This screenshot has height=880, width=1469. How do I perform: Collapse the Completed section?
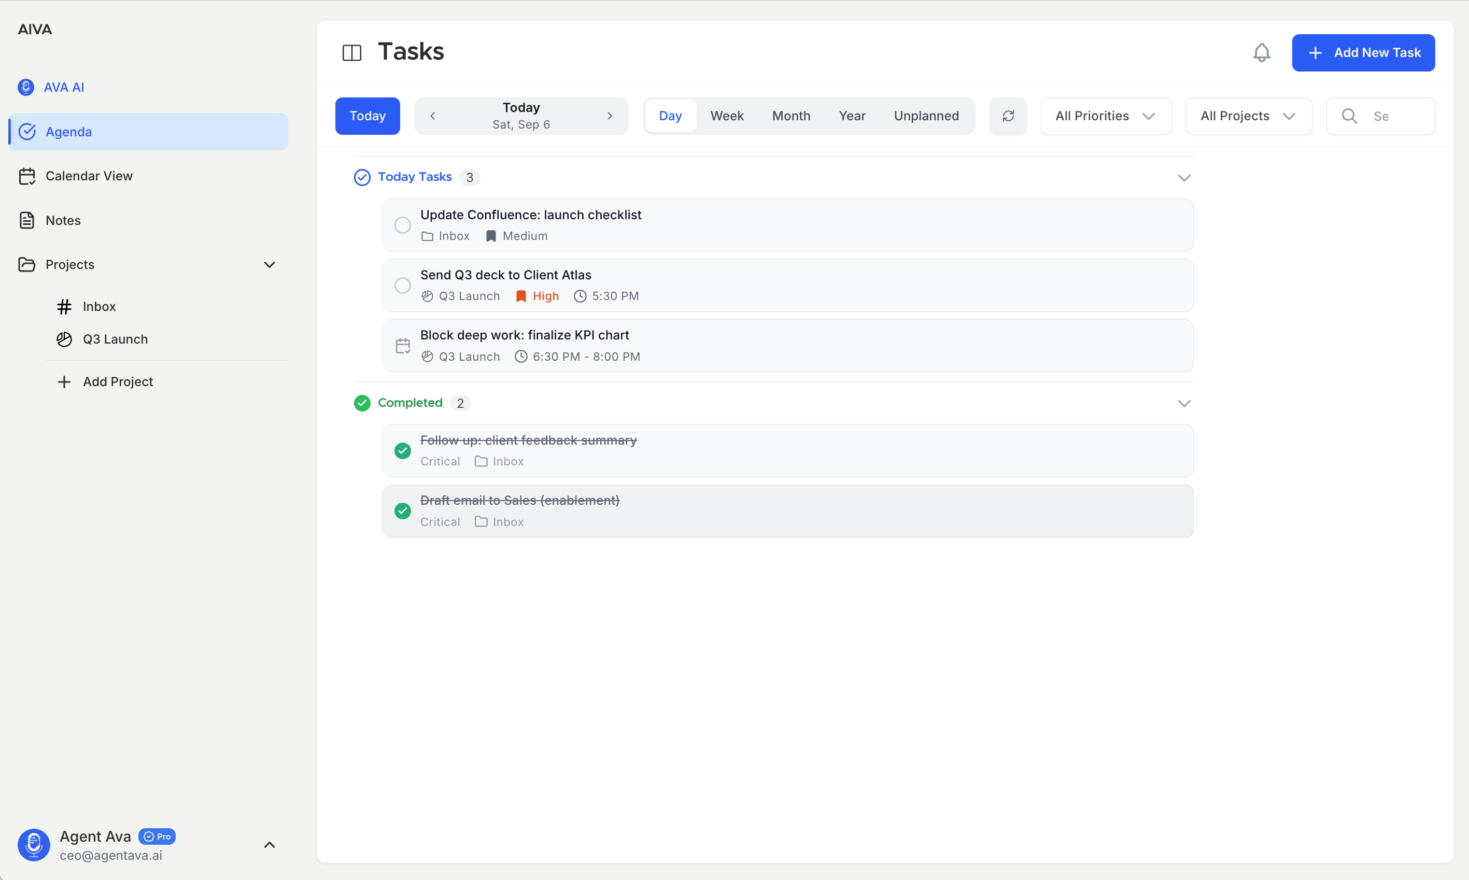point(1184,403)
